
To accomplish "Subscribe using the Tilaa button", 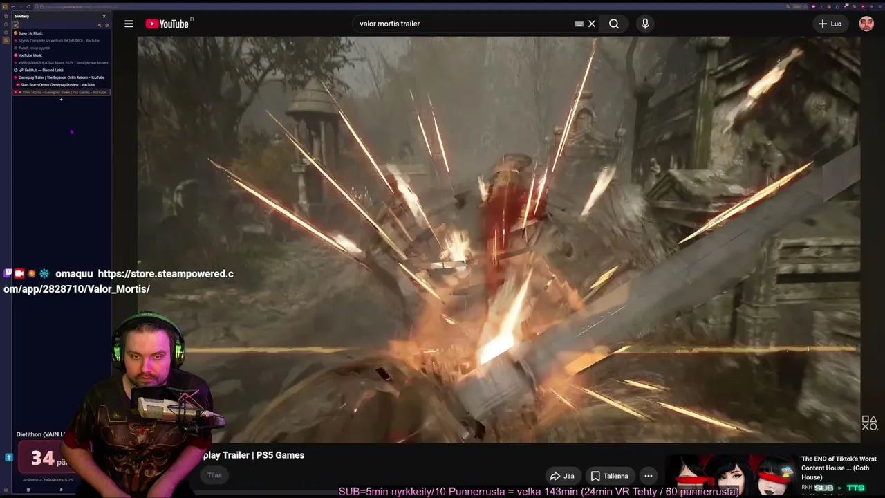I will click(x=215, y=475).
